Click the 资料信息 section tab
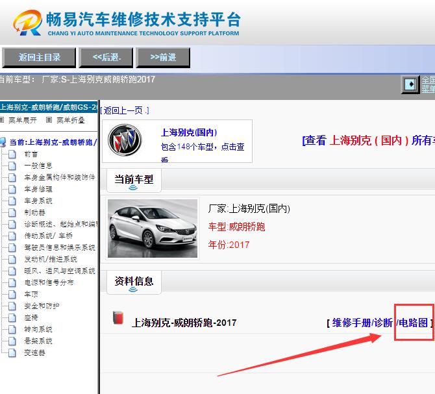Viewport: 435px width, 394px height. 134,282
